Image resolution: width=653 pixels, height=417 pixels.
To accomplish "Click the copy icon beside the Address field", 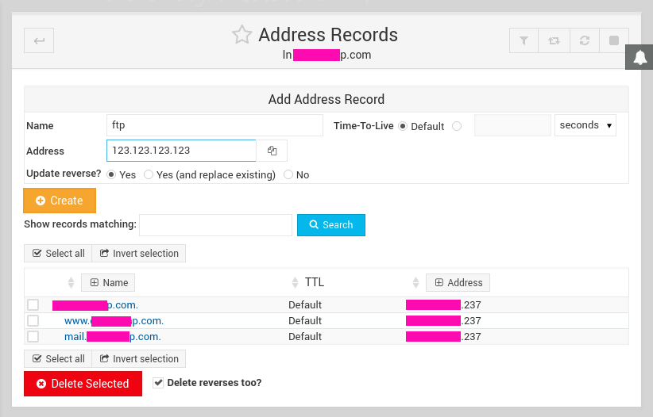I will [272, 151].
